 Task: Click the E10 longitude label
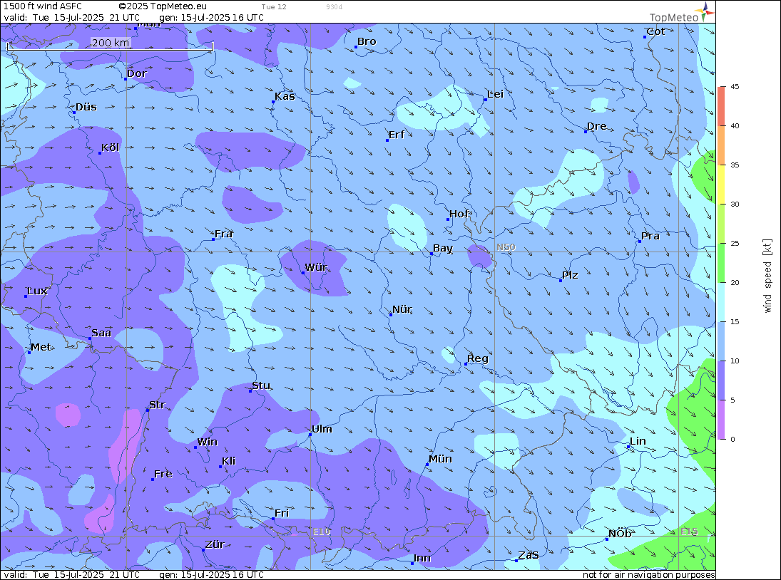[x=322, y=532]
